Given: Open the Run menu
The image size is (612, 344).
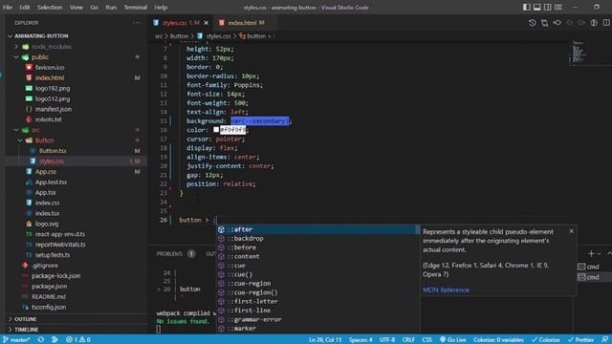Looking at the screenshot, I should [x=111, y=7].
